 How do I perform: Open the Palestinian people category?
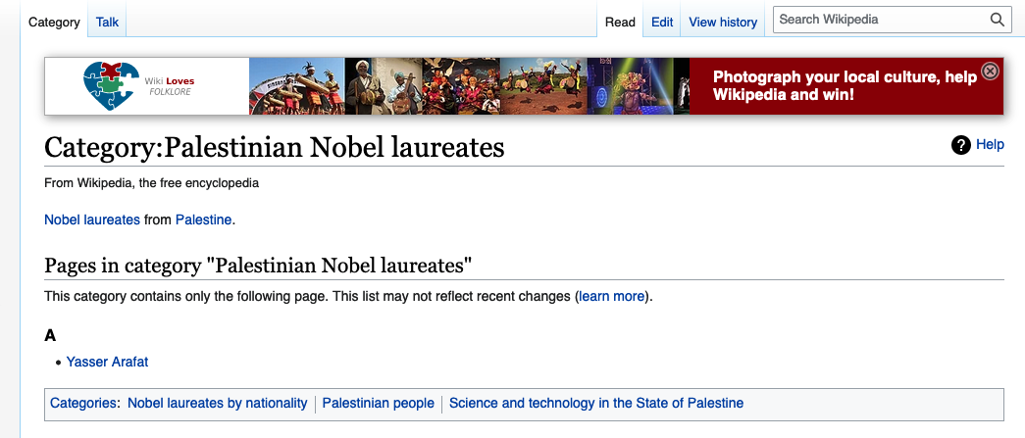coord(378,404)
